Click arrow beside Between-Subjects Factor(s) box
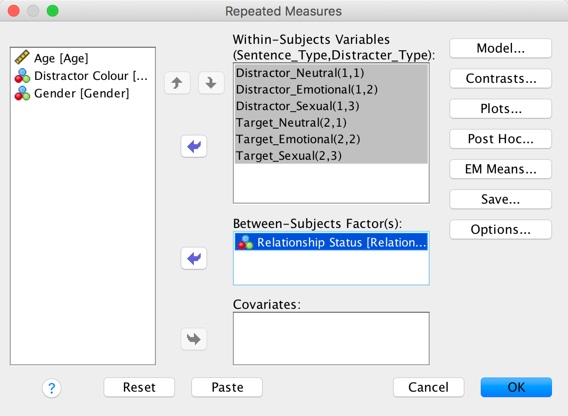Image resolution: width=568 pixels, height=416 pixels. tap(194, 258)
